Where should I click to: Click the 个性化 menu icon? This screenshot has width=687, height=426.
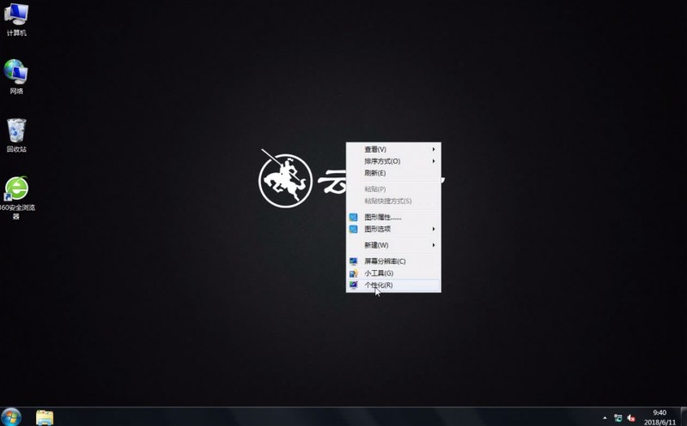click(354, 285)
